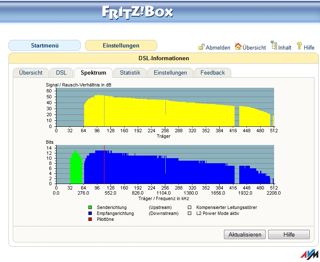The width and height of the screenshot is (320, 262).
Task: Click the red pilot tone marker in Bits chart
Action: click(x=104, y=164)
